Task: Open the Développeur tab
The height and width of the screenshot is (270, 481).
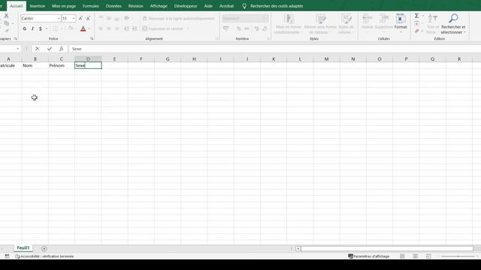Action: point(186,6)
